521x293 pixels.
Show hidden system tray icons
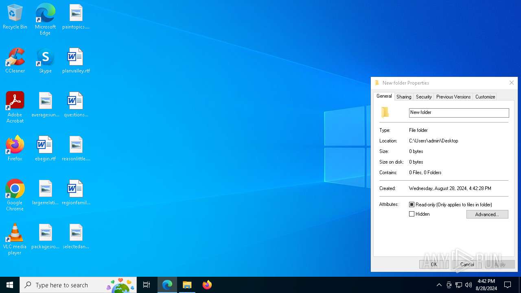(439, 285)
